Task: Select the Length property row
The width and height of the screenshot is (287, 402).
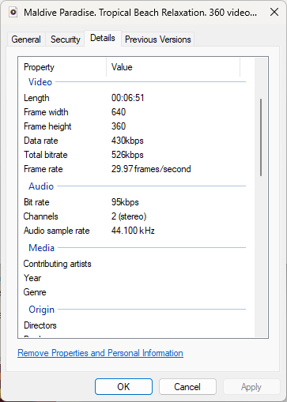Action: point(134,98)
